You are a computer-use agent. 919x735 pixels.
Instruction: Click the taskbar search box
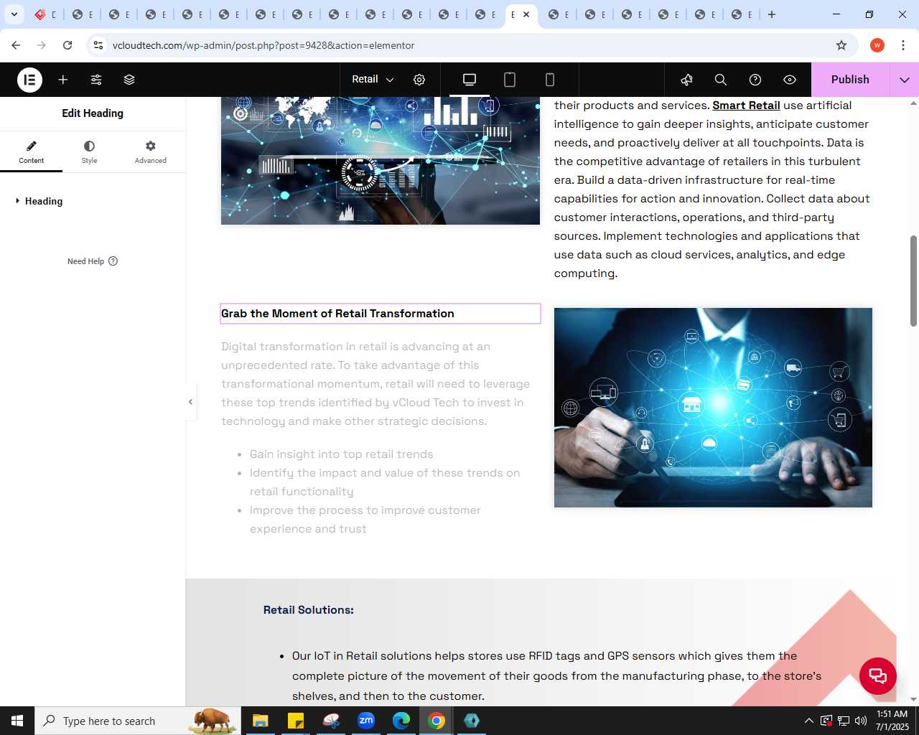coord(137,721)
